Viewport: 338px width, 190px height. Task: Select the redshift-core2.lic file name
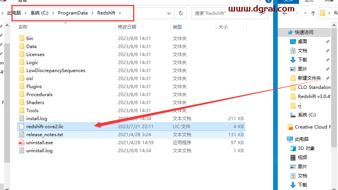coord(45,127)
